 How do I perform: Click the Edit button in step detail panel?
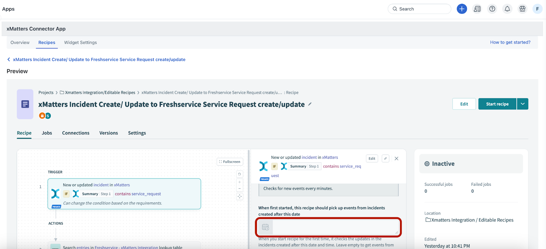tap(372, 159)
